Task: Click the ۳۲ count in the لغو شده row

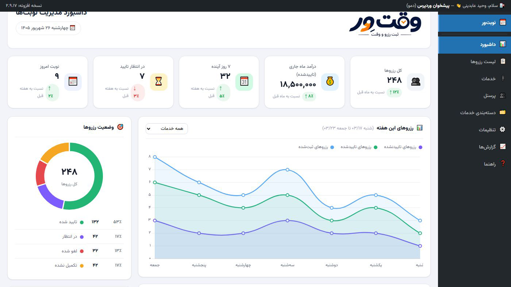Action: [95, 251]
